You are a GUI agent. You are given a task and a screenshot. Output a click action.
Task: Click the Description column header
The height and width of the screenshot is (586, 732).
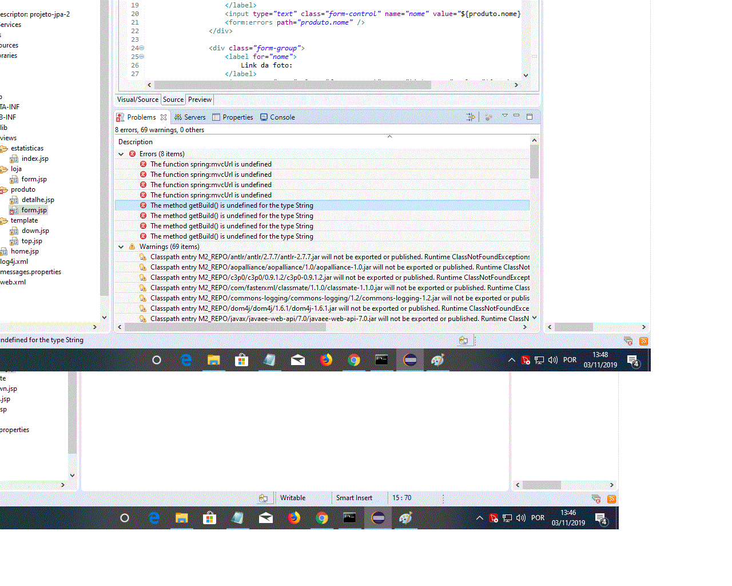click(136, 142)
